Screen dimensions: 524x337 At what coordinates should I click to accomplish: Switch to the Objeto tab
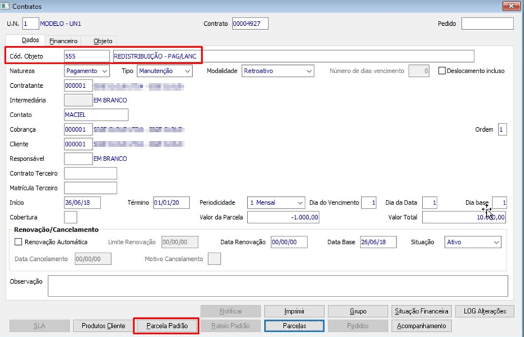103,41
